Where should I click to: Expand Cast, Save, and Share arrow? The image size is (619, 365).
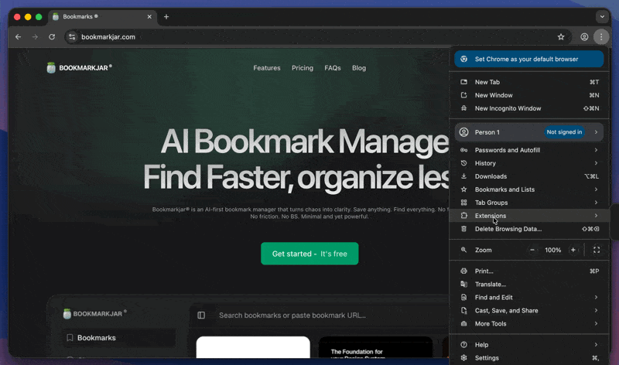click(596, 311)
